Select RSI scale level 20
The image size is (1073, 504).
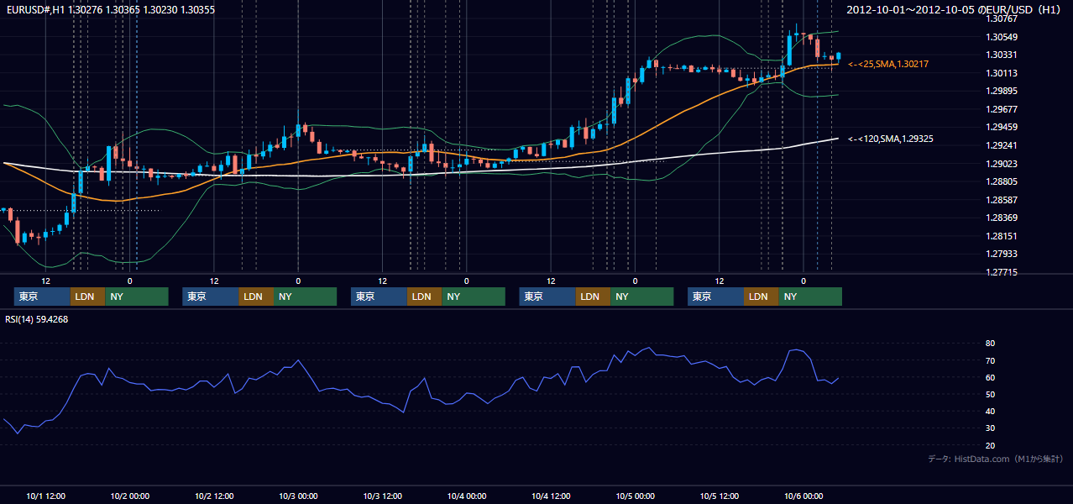(991, 445)
